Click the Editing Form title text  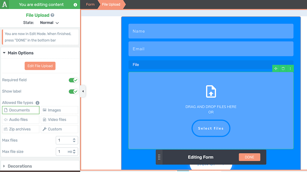201,157
